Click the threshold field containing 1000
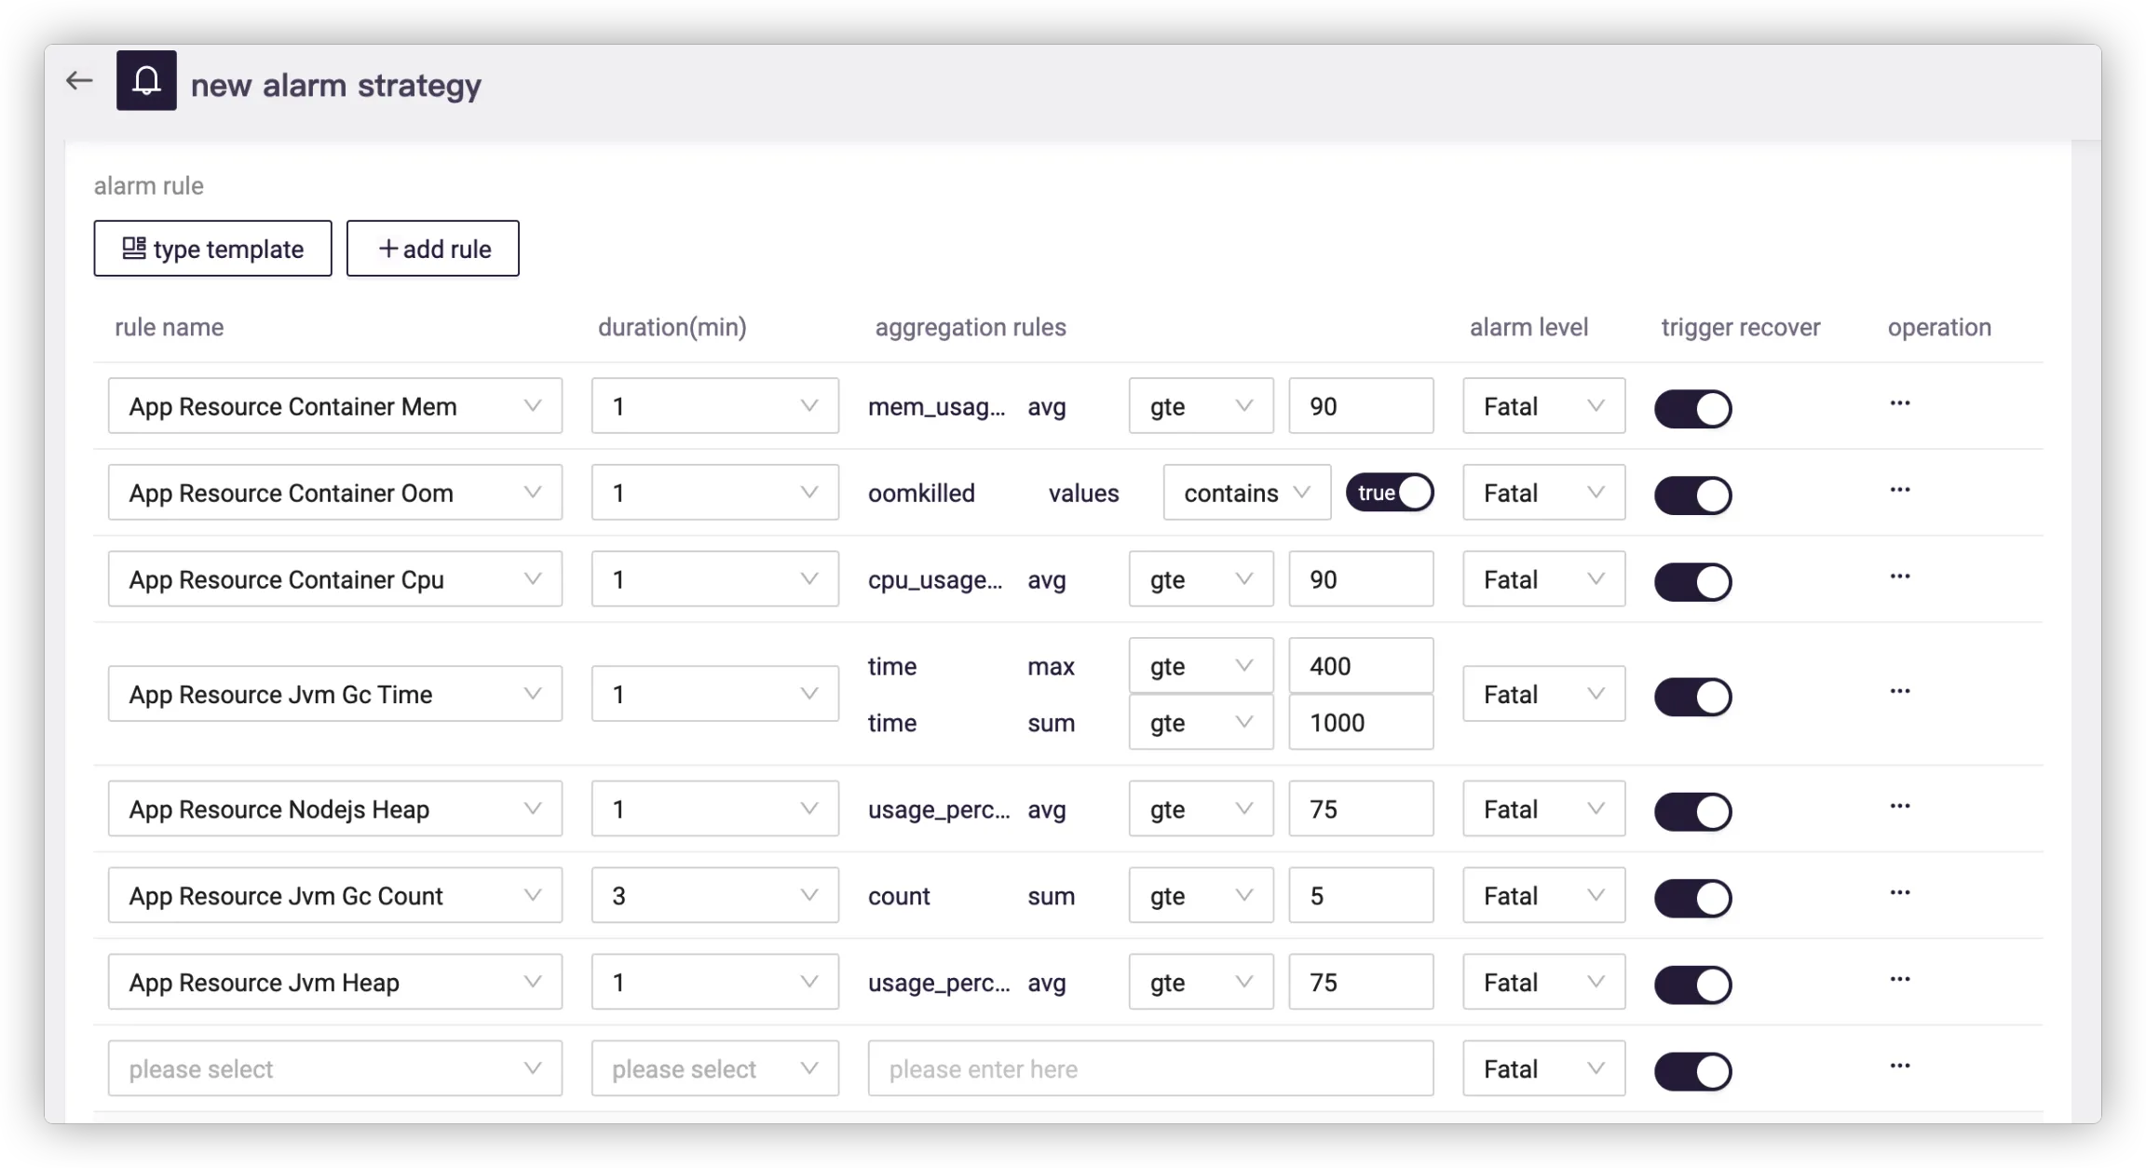2146x1168 pixels. [x=1360, y=723]
